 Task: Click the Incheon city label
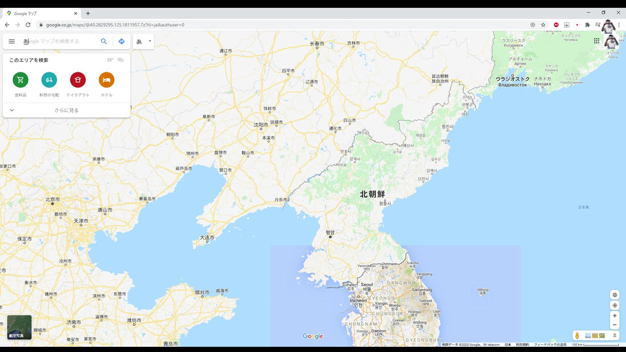click(358, 300)
